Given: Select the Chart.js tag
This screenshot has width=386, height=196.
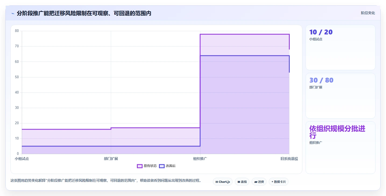Looking at the screenshot, I should (x=223, y=182).
